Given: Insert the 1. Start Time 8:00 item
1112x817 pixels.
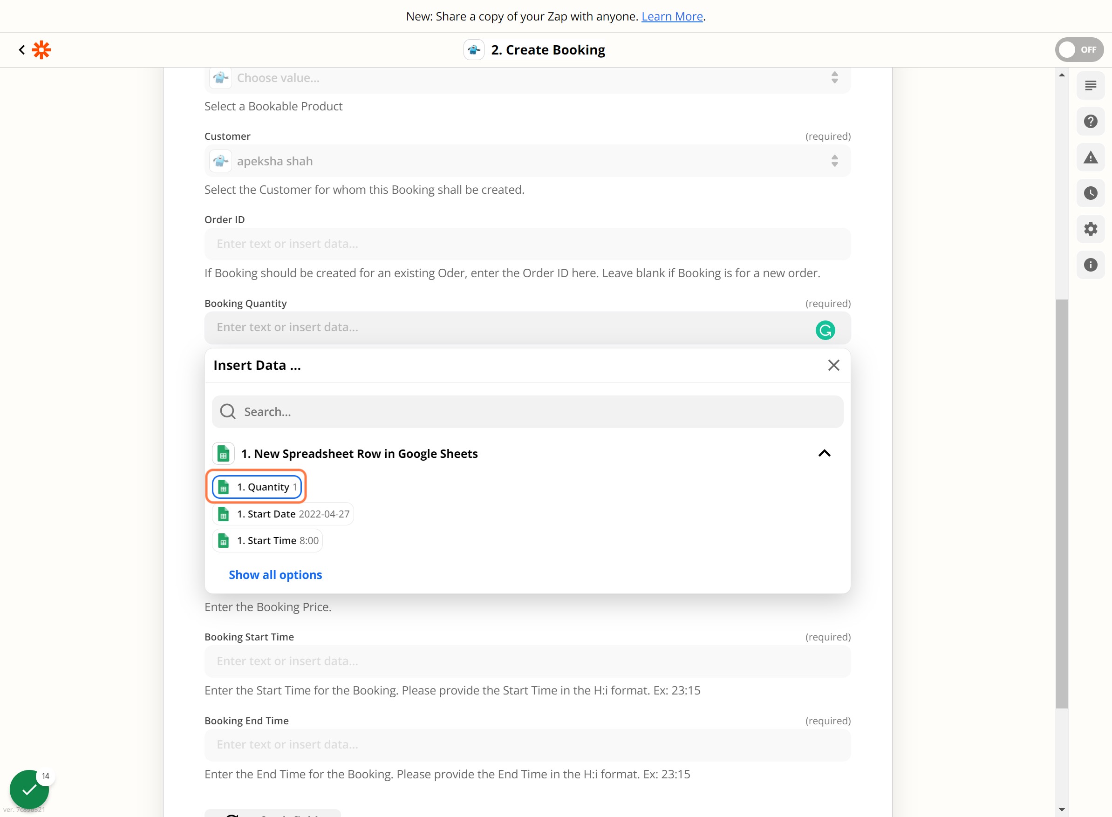Looking at the screenshot, I should 267,540.
